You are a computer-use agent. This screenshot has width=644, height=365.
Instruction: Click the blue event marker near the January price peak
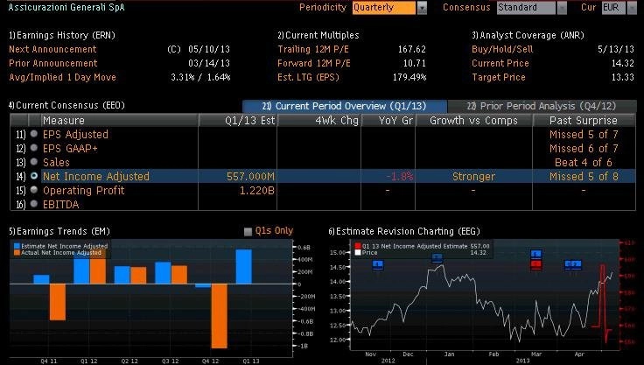pos(437,258)
